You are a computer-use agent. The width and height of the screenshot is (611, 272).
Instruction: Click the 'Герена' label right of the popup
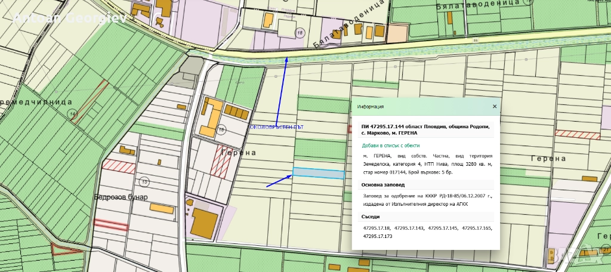point(547,159)
